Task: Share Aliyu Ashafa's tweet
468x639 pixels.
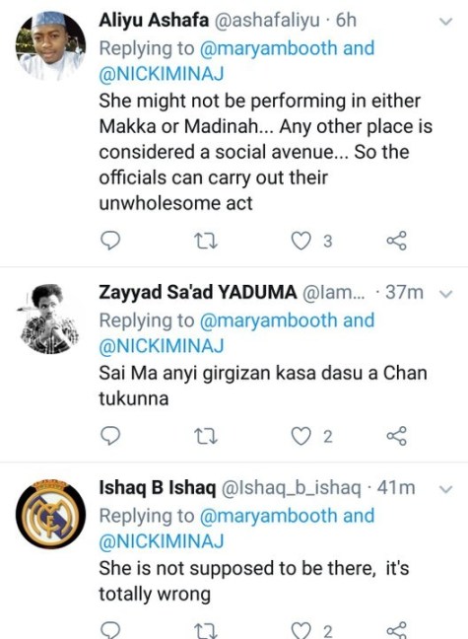Action: point(397,241)
